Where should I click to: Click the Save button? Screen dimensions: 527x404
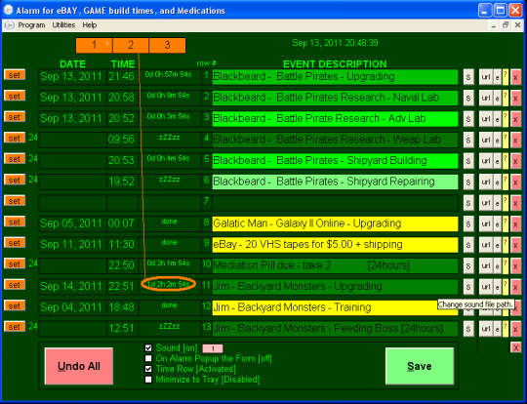(420, 366)
